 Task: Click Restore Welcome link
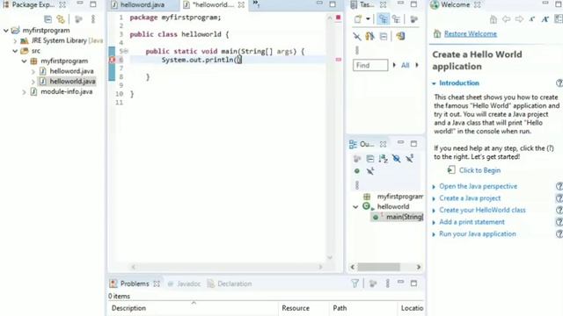pos(471,33)
